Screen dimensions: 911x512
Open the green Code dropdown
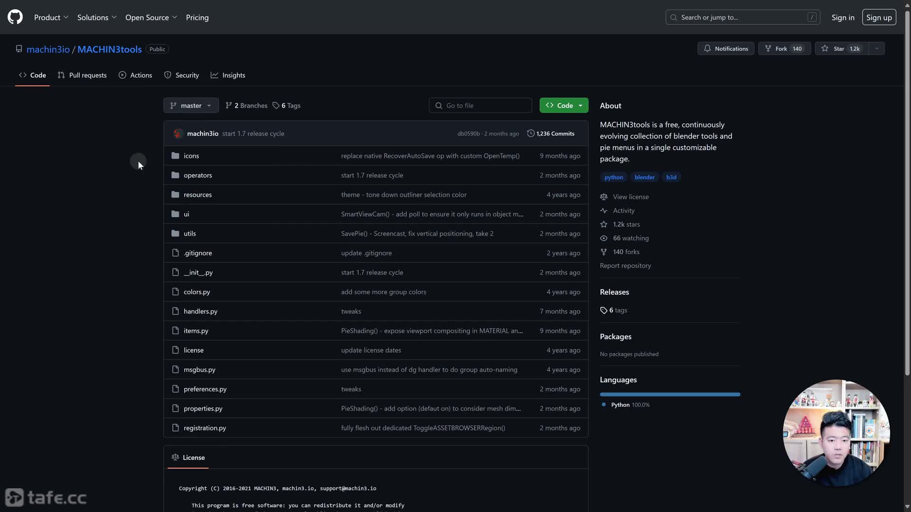click(x=564, y=105)
